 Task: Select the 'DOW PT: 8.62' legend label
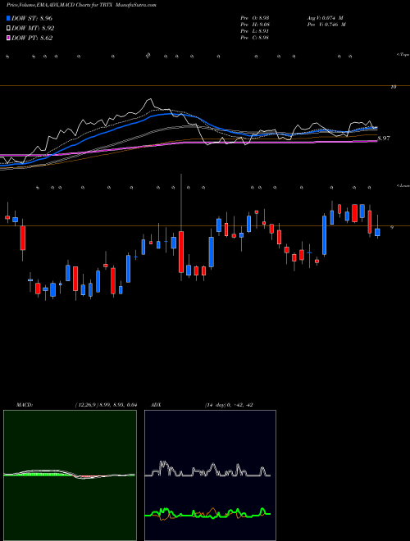coord(32,39)
